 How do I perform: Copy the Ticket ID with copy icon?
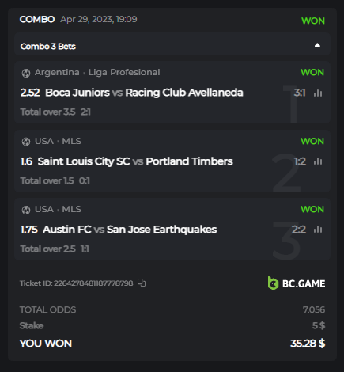coord(142,283)
